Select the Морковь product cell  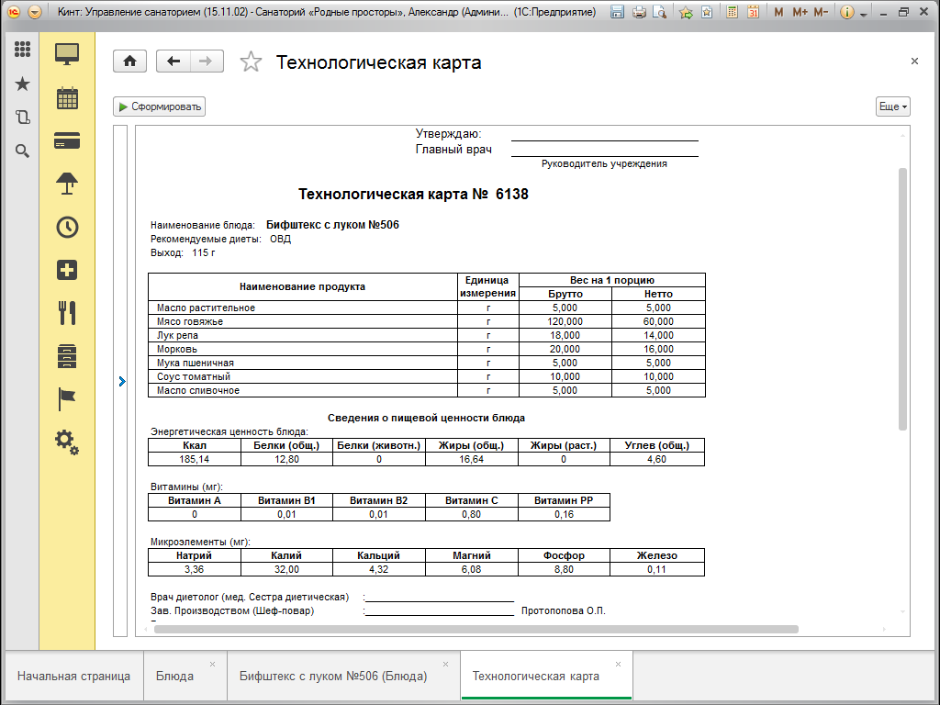tap(302, 349)
